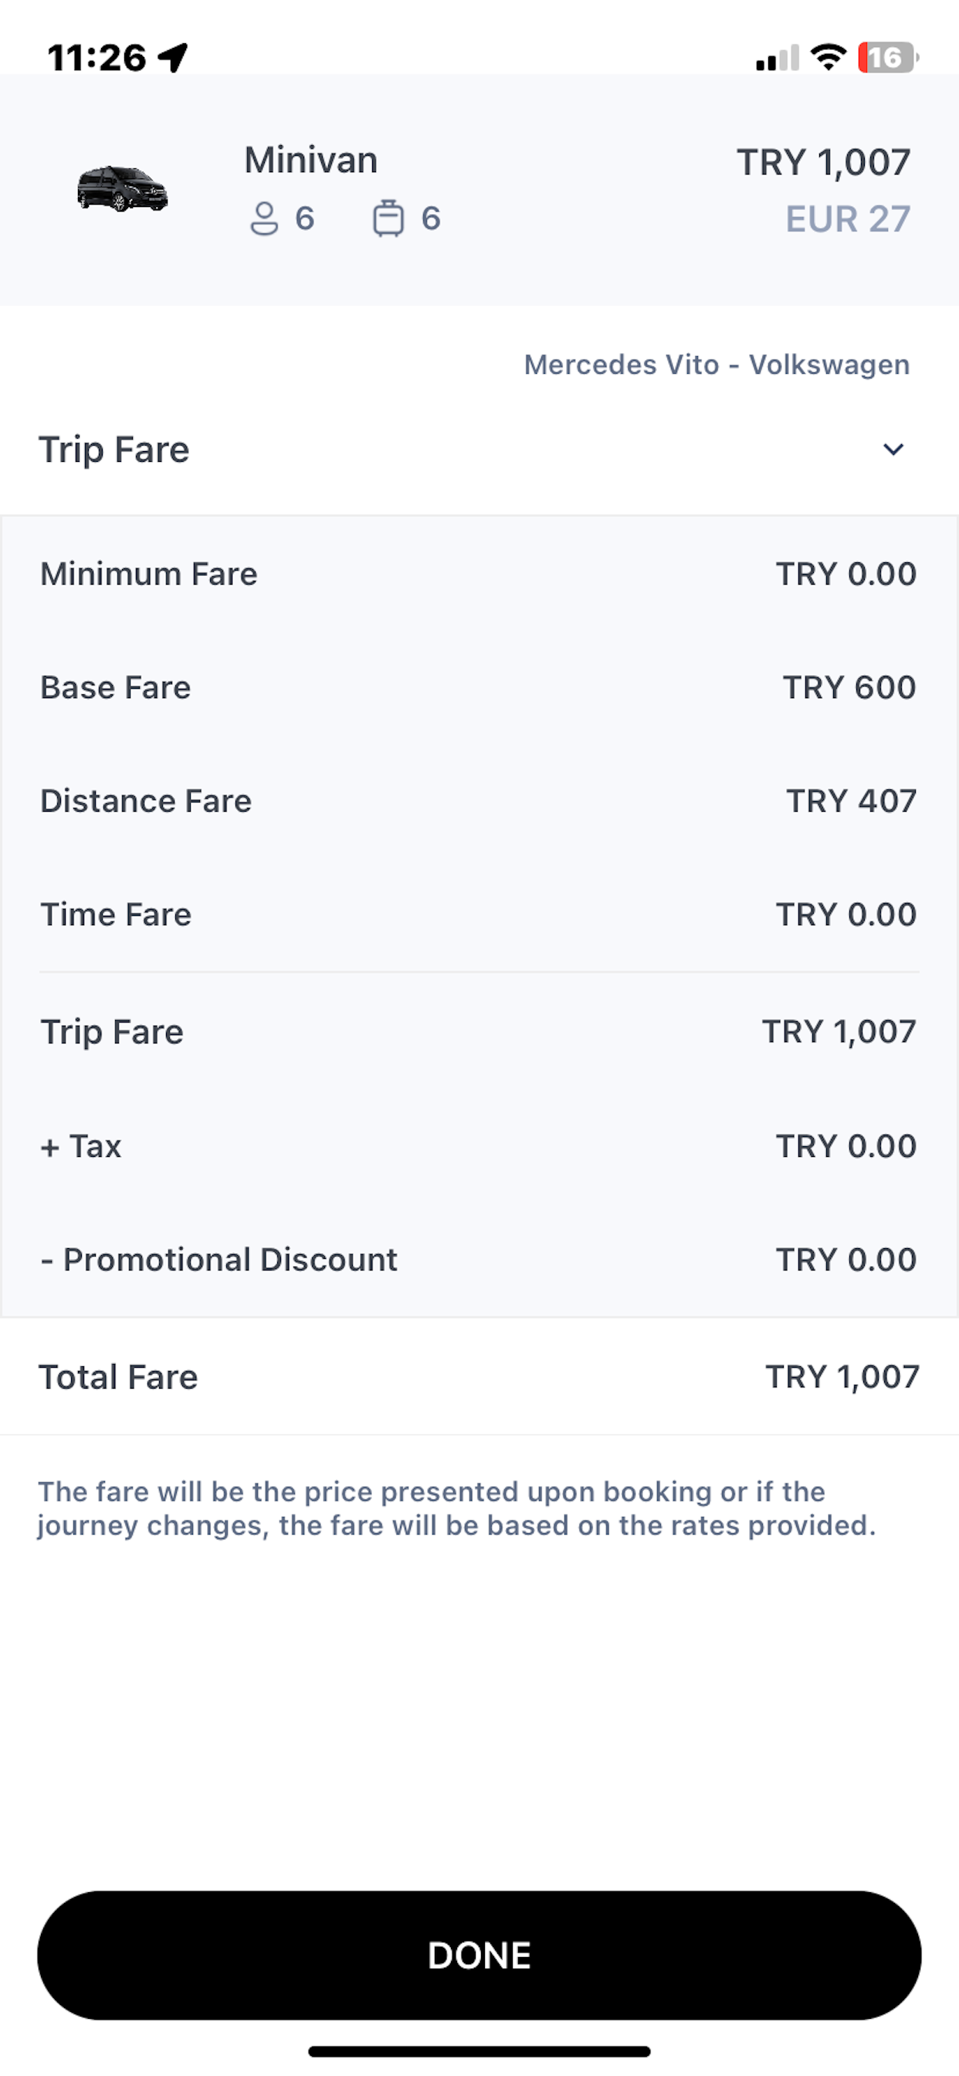Tap the minivan vehicle image
959x2076 pixels.
[123, 188]
